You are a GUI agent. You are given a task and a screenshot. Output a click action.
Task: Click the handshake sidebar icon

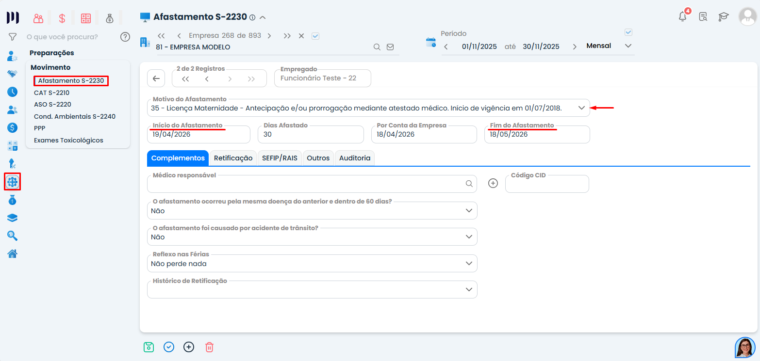[x=13, y=74]
